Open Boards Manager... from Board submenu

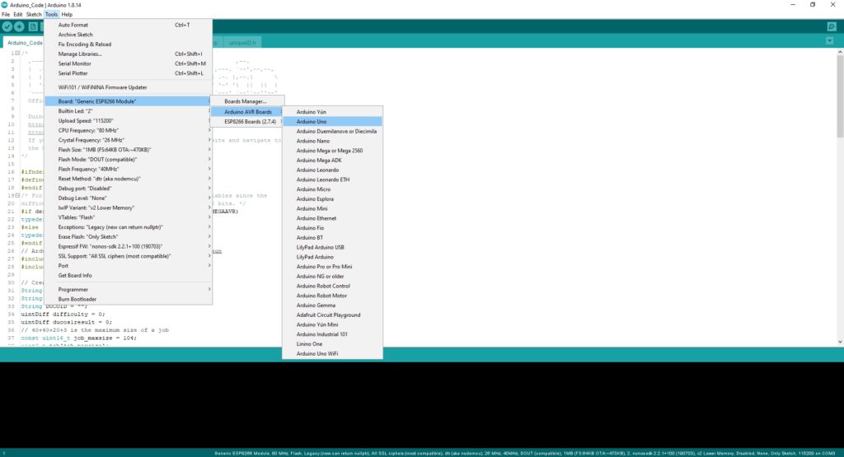246,101
